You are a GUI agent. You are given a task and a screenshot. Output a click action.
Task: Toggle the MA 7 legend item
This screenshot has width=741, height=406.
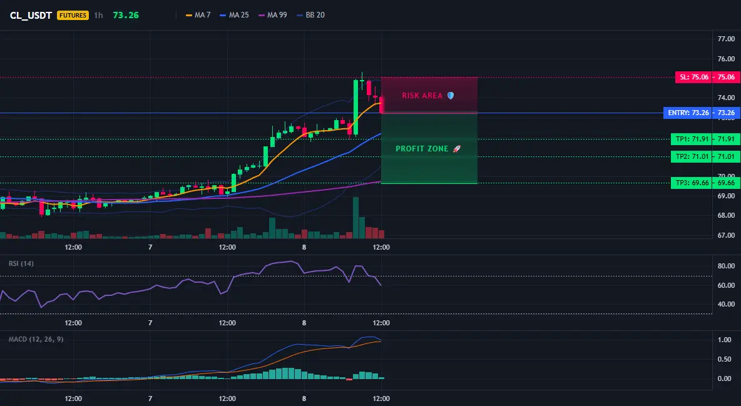198,15
